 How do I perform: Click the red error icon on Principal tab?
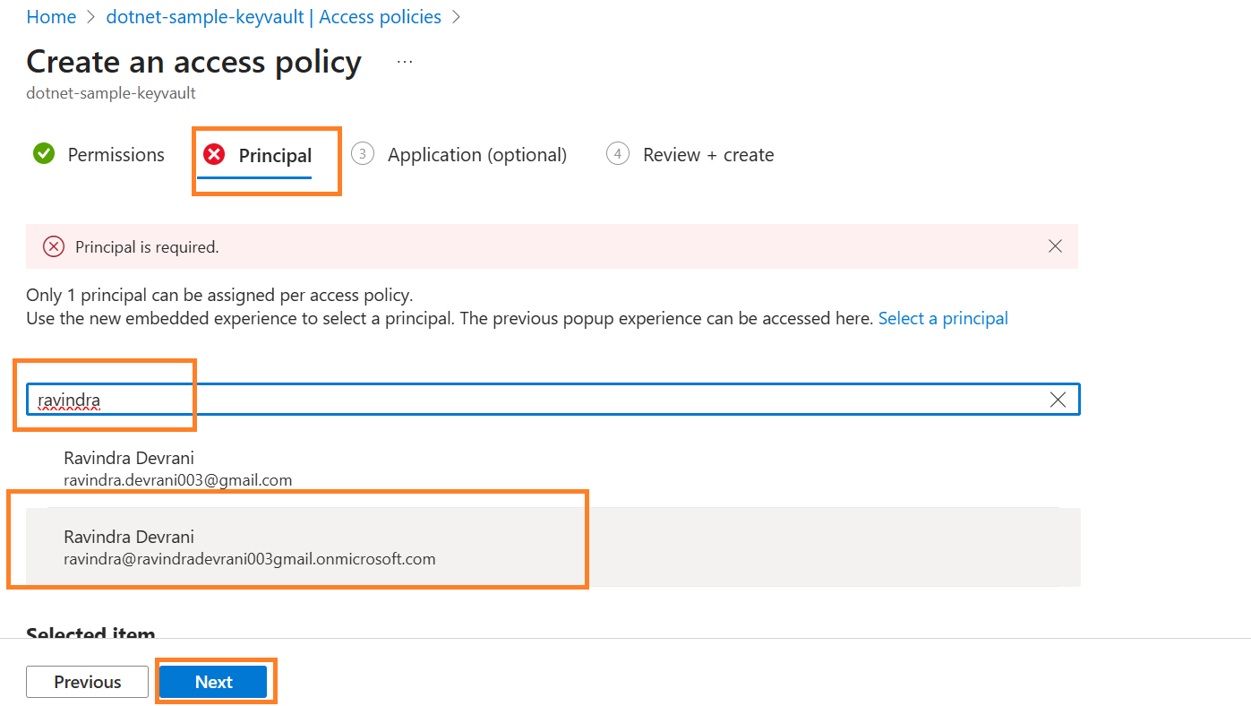tap(214, 155)
